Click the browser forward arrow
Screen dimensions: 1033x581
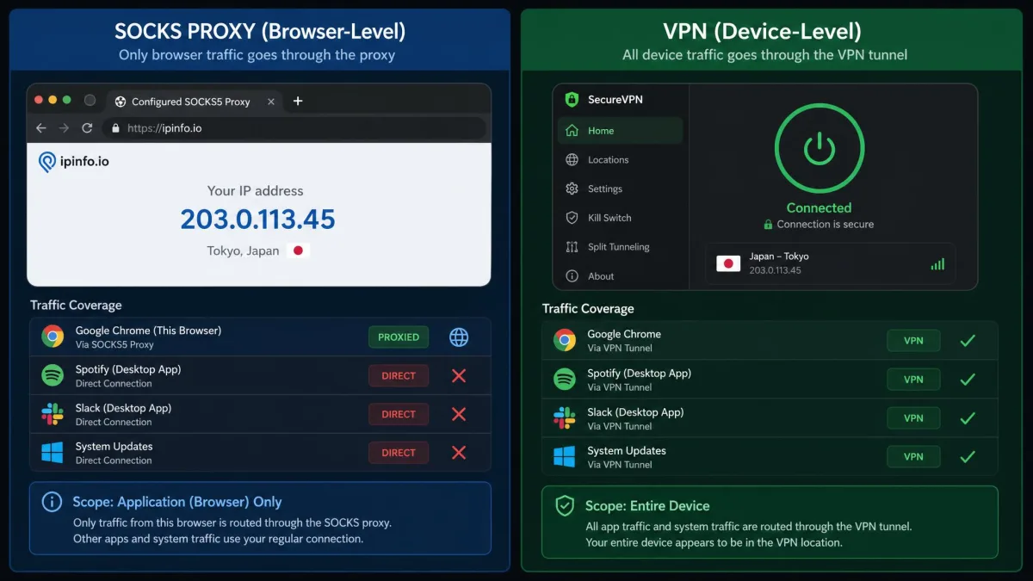point(64,128)
